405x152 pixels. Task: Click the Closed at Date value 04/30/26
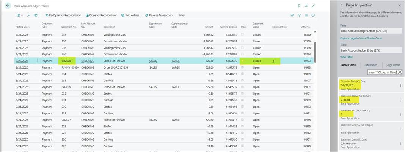(x=346, y=85)
